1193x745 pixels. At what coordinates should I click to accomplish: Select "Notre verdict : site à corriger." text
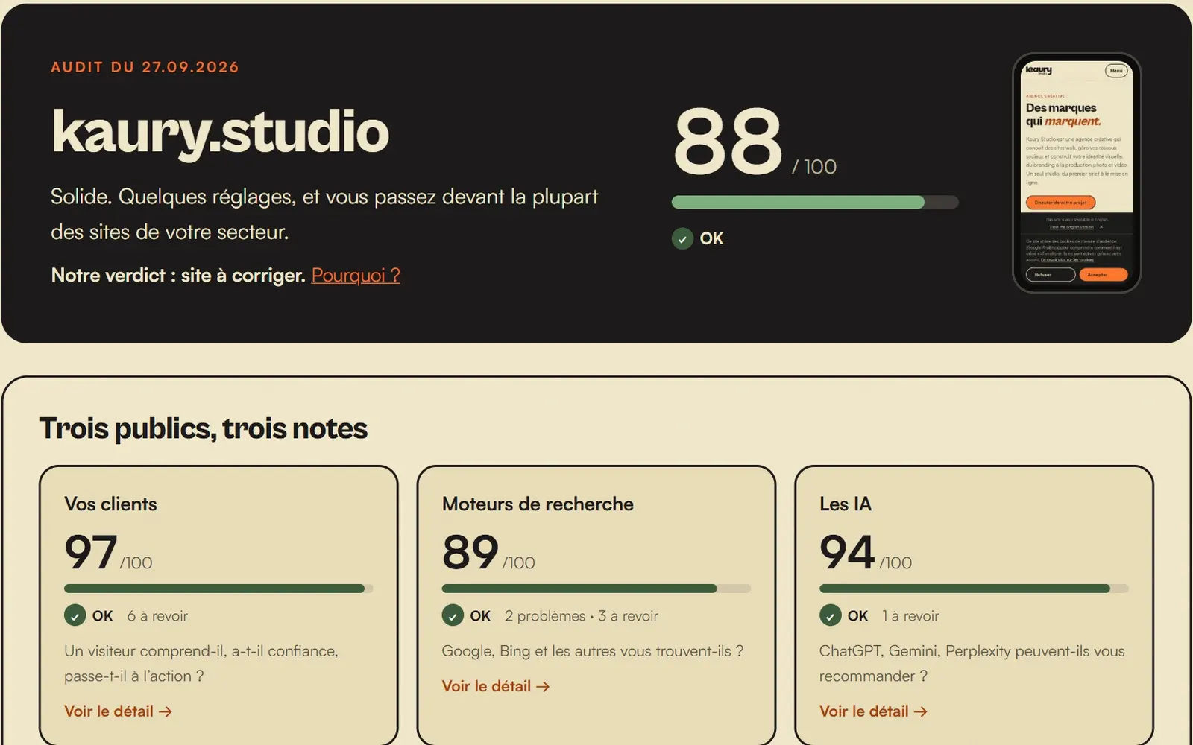[178, 275]
